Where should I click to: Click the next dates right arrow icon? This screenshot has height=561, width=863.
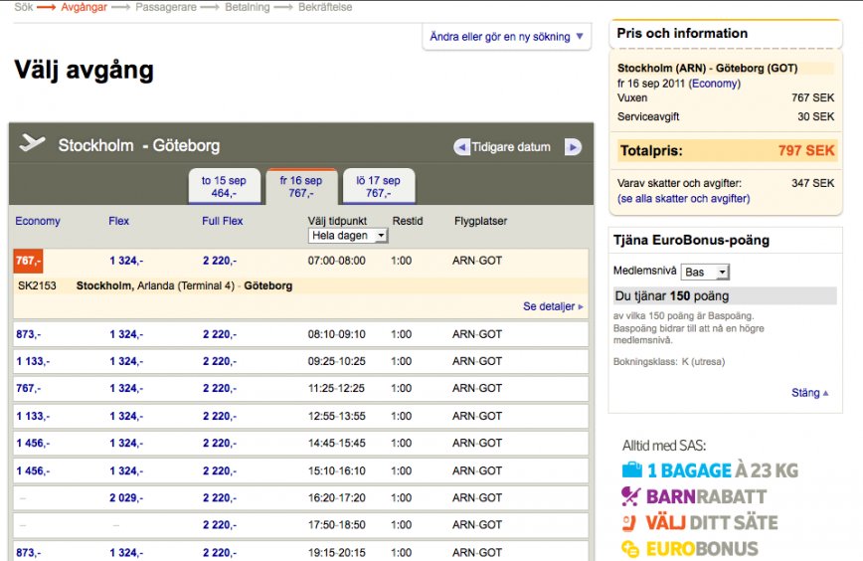573,147
